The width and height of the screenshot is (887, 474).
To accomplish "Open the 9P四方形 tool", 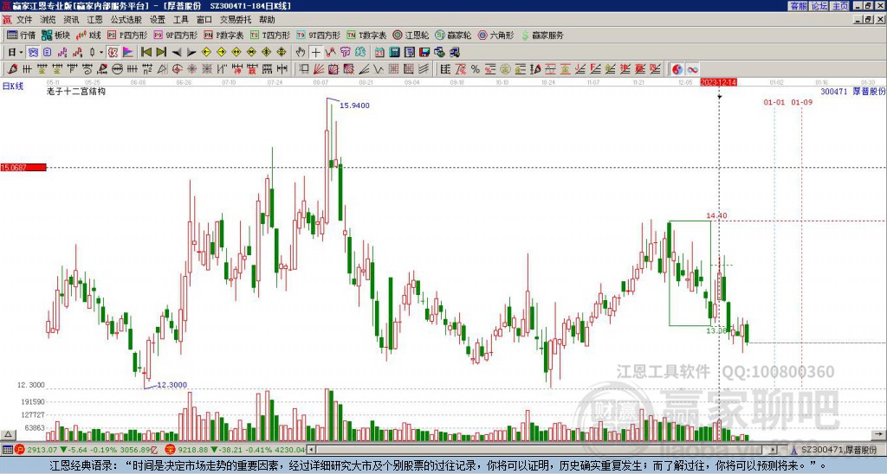I will (175, 35).
